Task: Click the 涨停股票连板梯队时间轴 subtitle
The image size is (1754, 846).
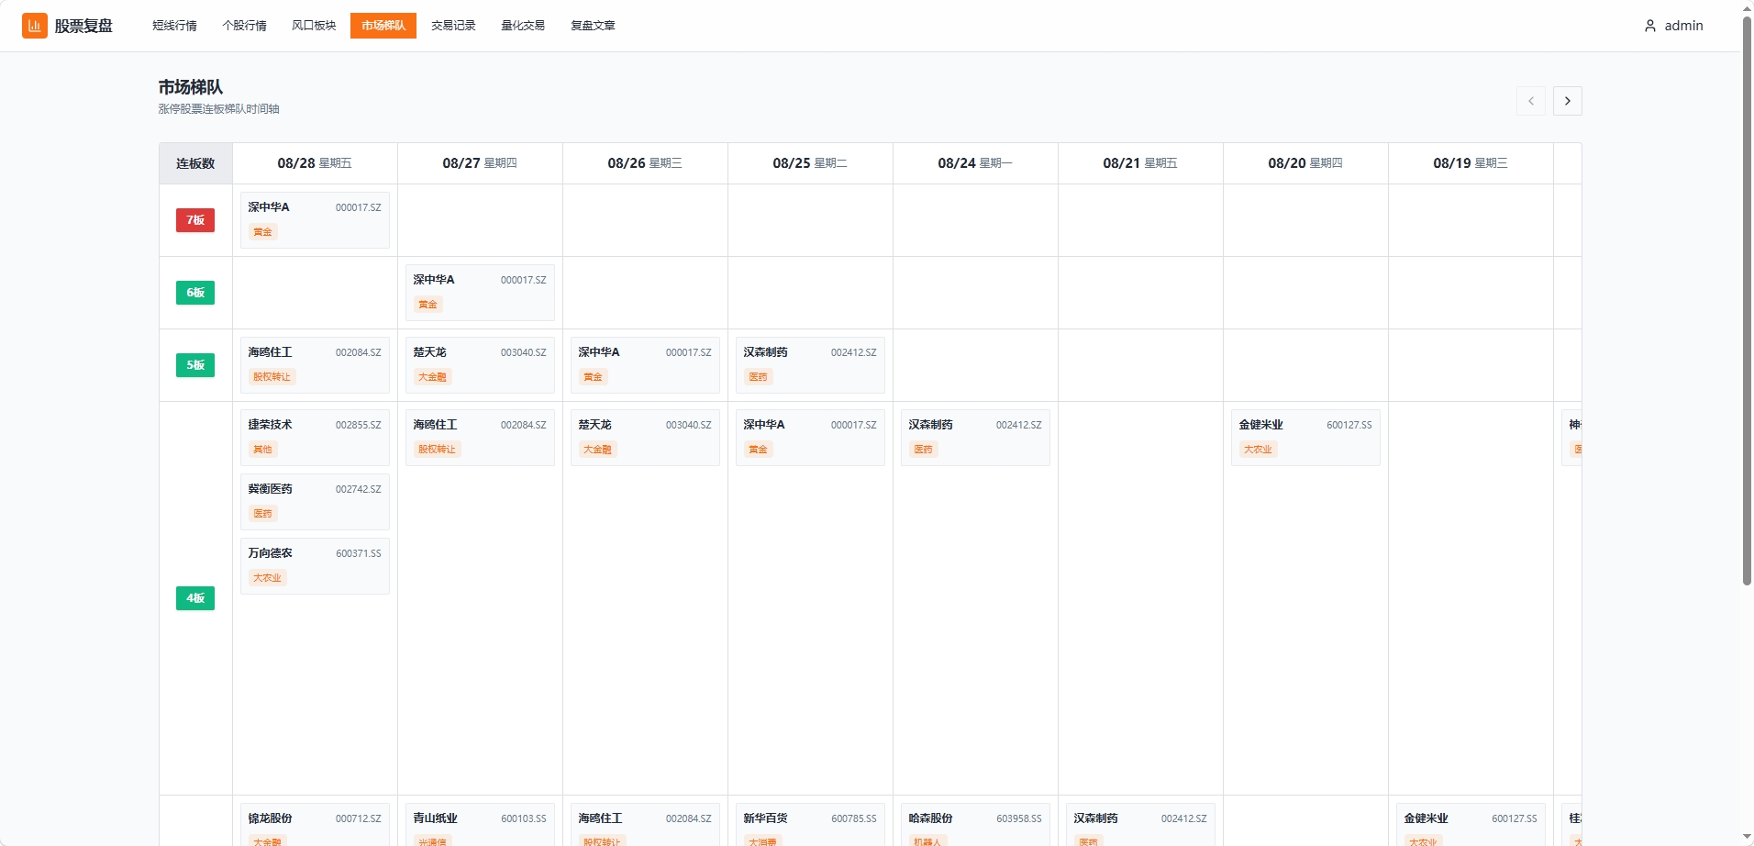Action: tap(218, 109)
